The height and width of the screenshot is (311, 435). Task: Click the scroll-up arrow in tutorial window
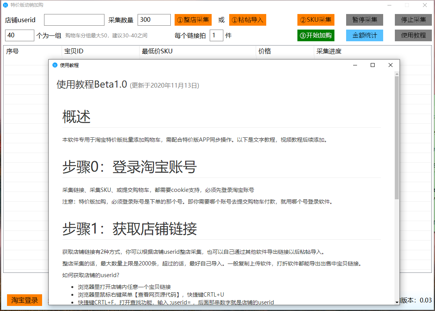point(397,74)
